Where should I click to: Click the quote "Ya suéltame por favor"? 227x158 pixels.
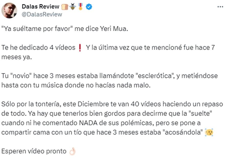tap(37, 29)
